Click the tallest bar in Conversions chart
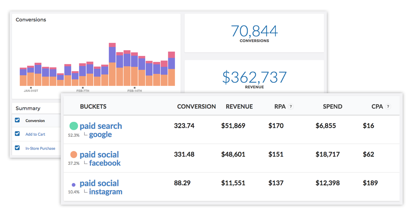Screen dimensions: 412x216 click(112, 64)
